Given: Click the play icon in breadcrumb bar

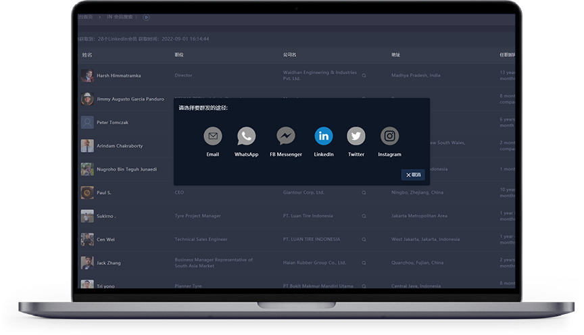Looking at the screenshot, I should coord(147,17).
